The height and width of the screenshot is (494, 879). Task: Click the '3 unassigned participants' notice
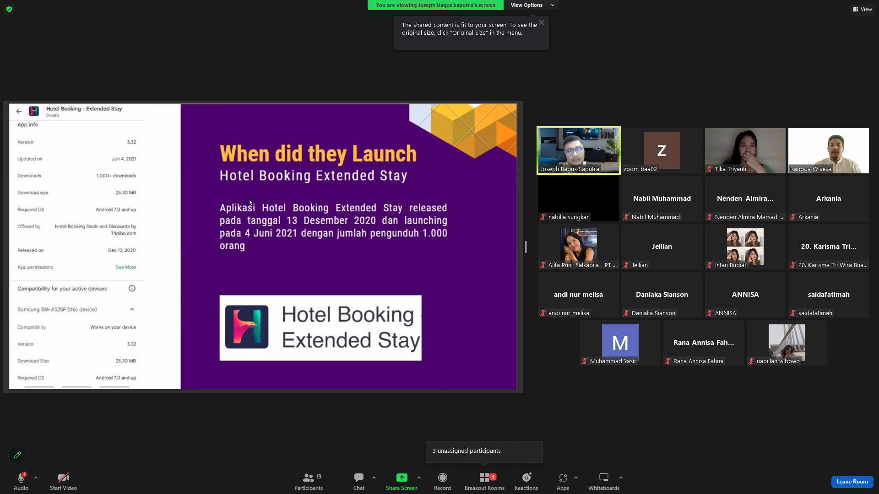(x=484, y=451)
